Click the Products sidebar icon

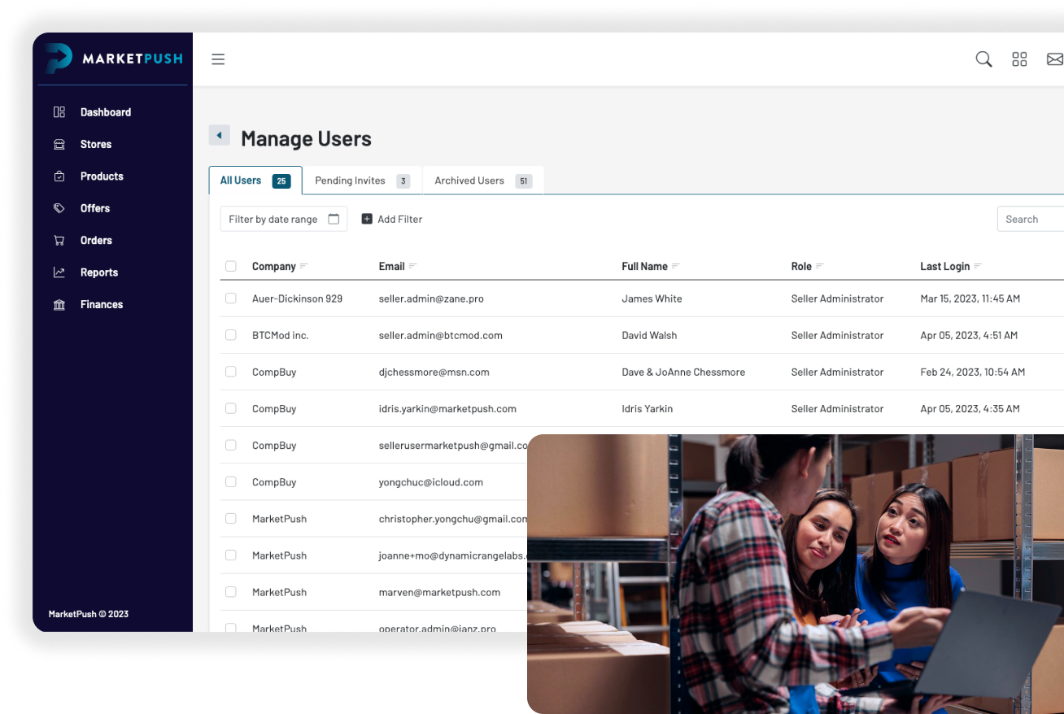59,176
